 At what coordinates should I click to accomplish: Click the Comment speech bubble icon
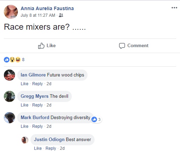(x=122, y=46)
